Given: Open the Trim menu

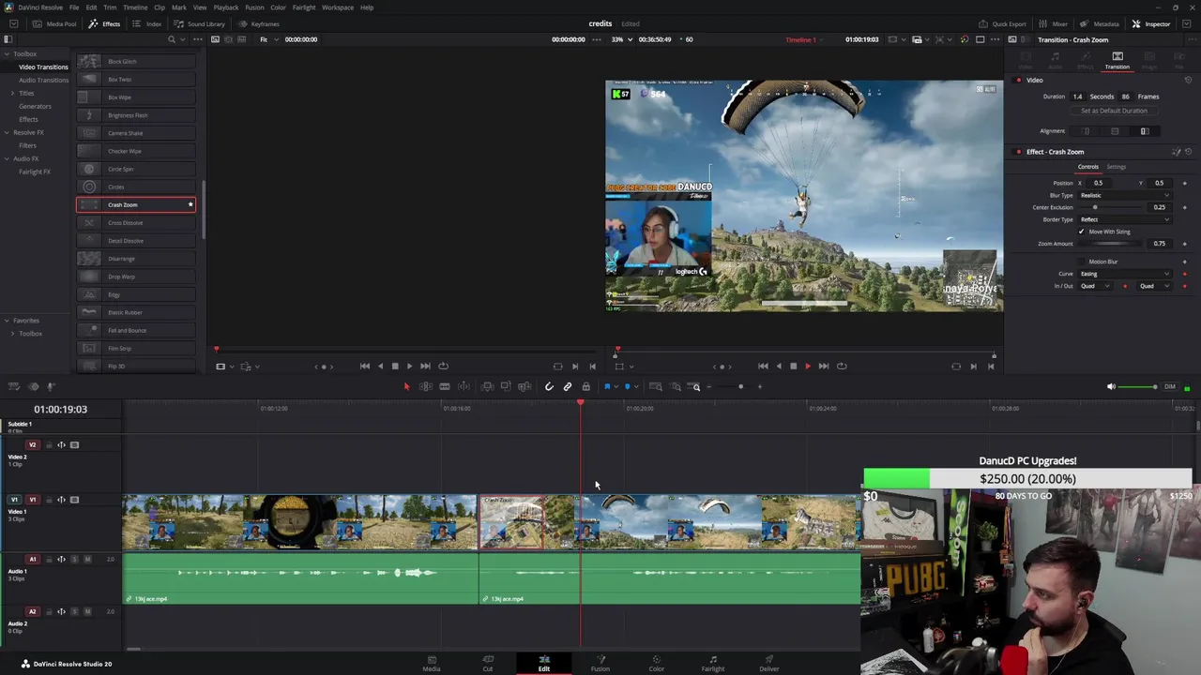Looking at the screenshot, I should coord(110,7).
